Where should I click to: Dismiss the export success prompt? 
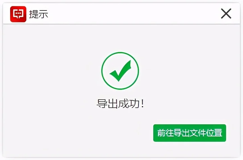point(226,14)
